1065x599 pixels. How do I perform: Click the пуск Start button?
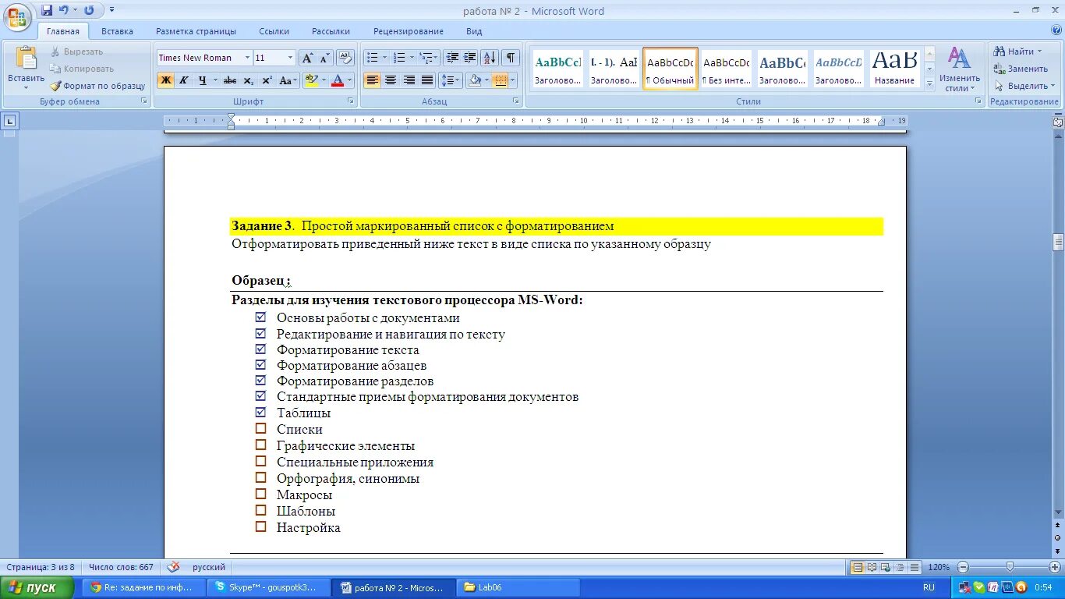pyautogui.click(x=37, y=587)
